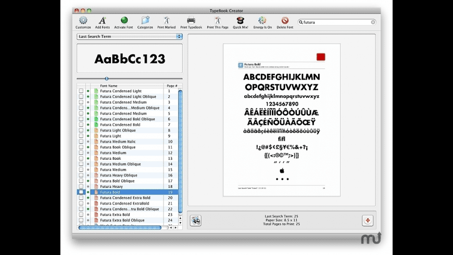Click the Print TypeBook printer icon
The height and width of the screenshot is (255, 453).
click(x=191, y=21)
